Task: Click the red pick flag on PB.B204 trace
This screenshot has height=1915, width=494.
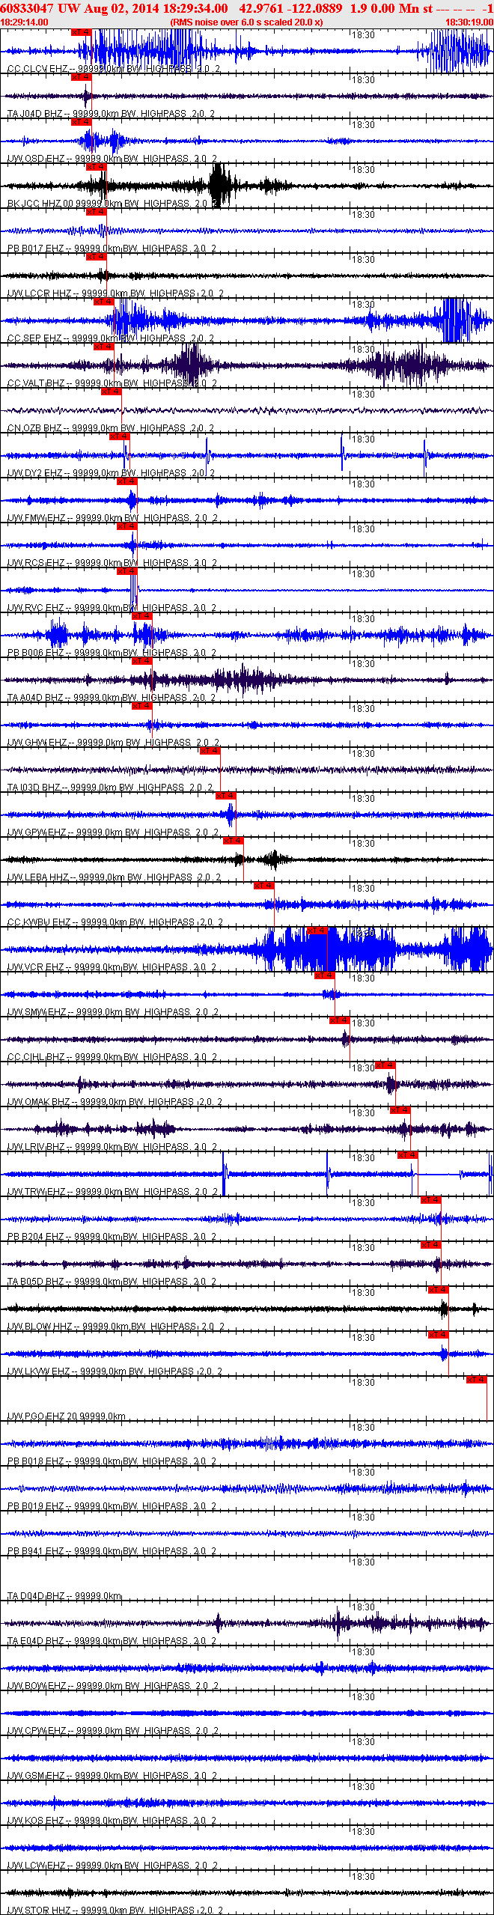Action: (430, 1200)
